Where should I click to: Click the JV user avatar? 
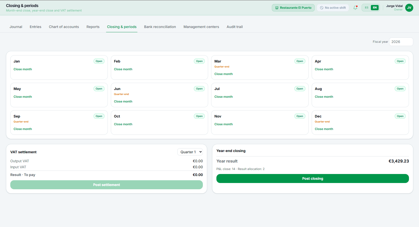pyautogui.click(x=409, y=8)
